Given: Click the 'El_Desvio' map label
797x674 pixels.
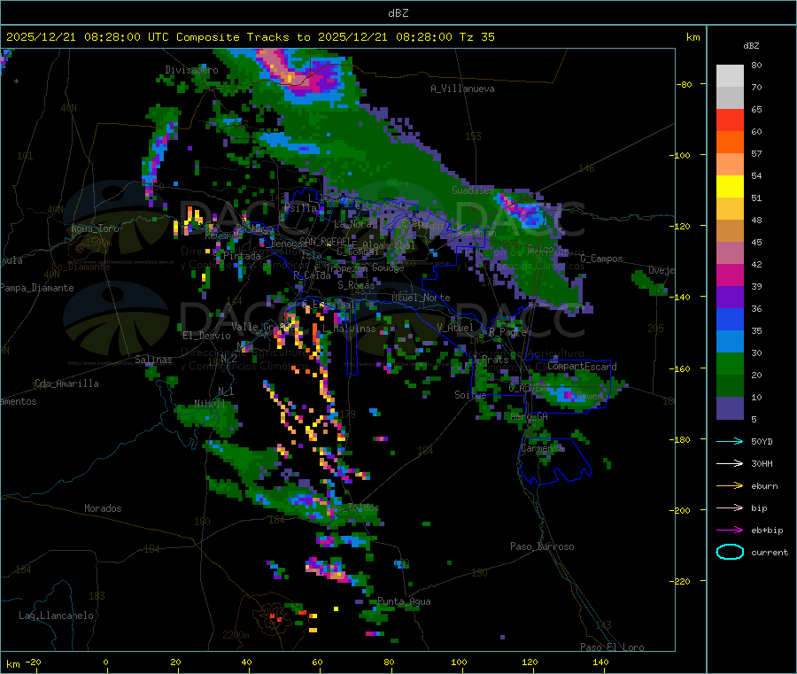Looking at the screenshot, I should pos(206,336).
